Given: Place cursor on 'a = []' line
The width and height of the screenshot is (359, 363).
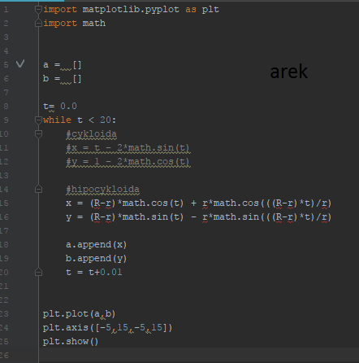Looking at the screenshot, I should pyautogui.click(x=62, y=65).
